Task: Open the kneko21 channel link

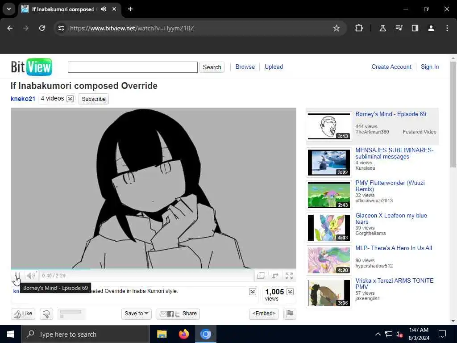Action: tap(23, 99)
